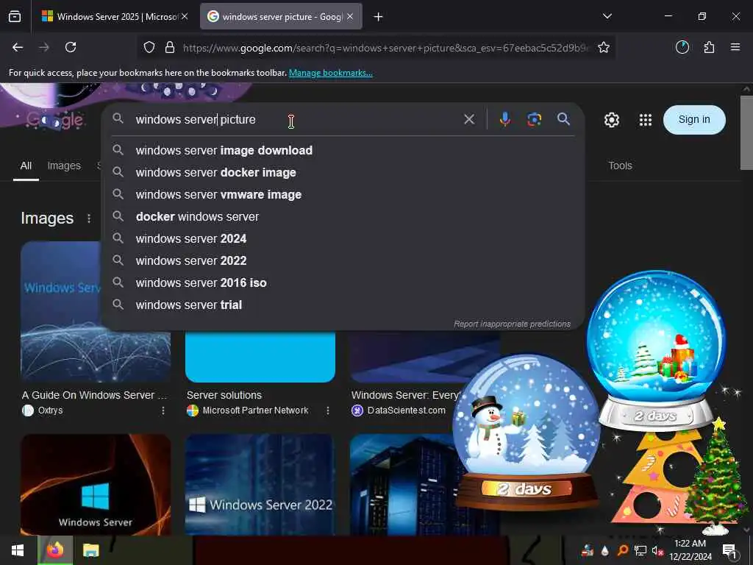753x565 pixels.
Task: Click the Firefox taskbar icon
Action: tap(55, 550)
